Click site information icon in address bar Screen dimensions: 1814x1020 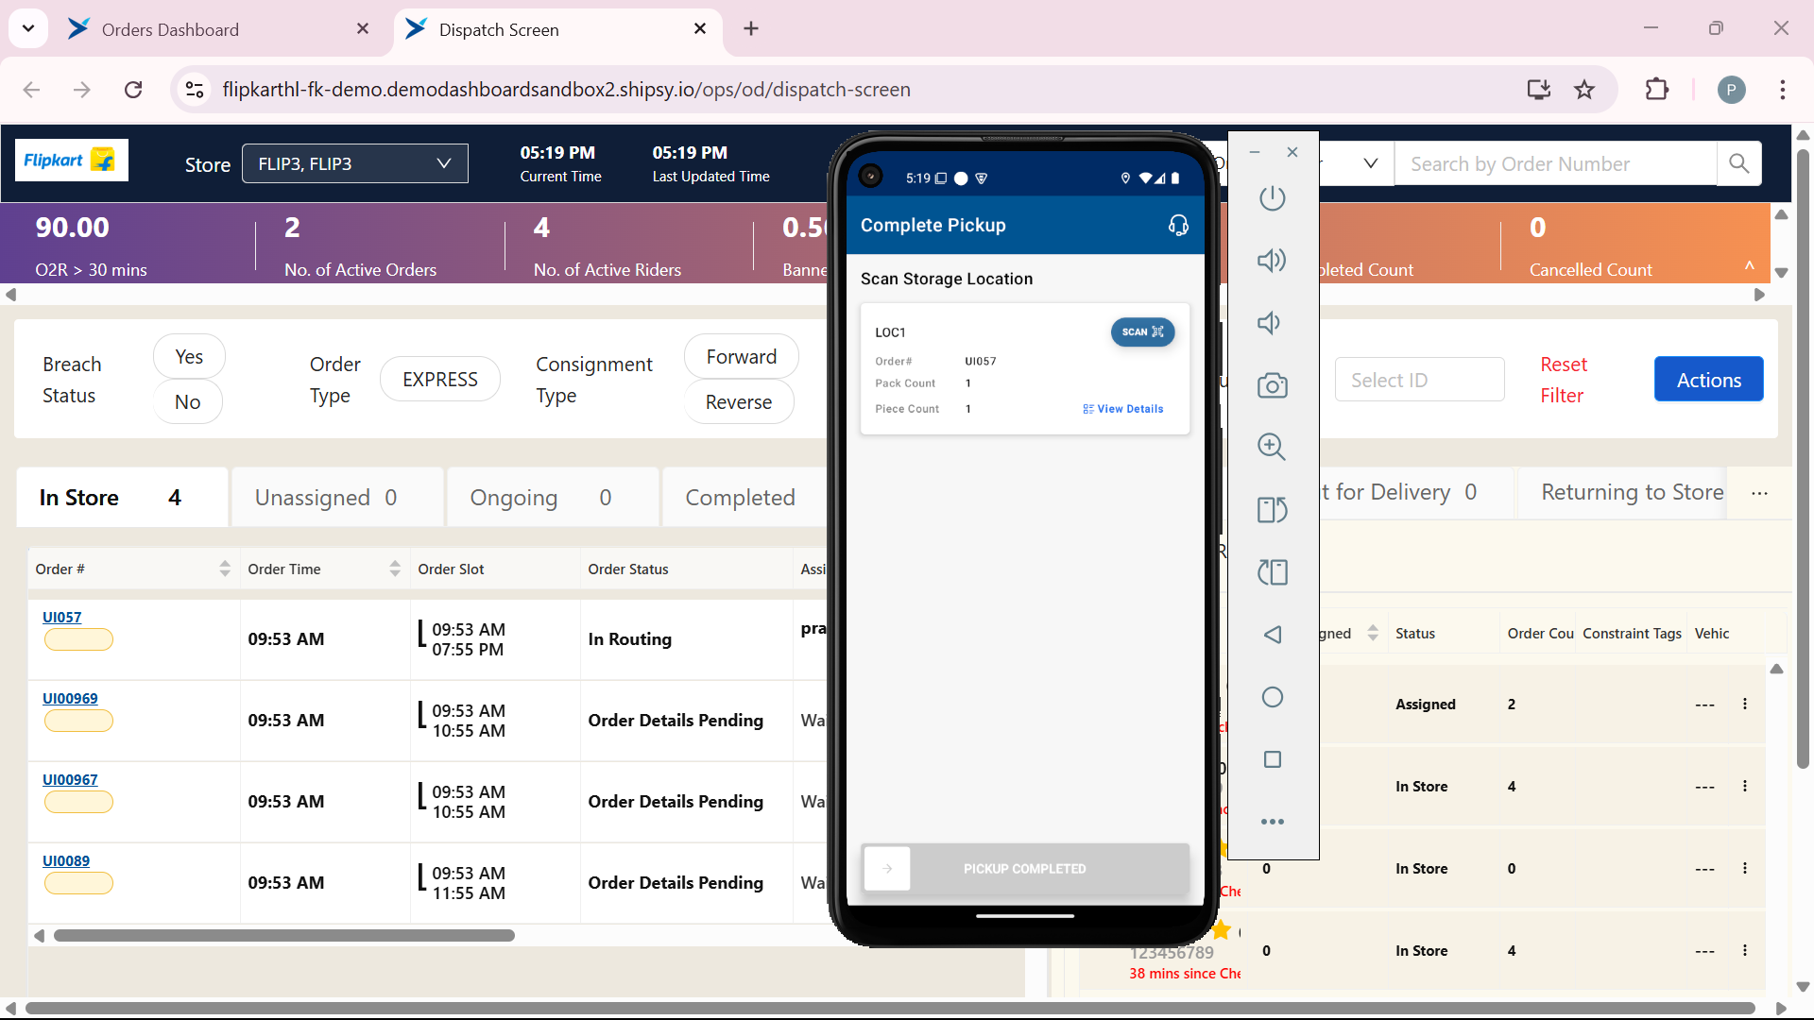(x=195, y=90)
